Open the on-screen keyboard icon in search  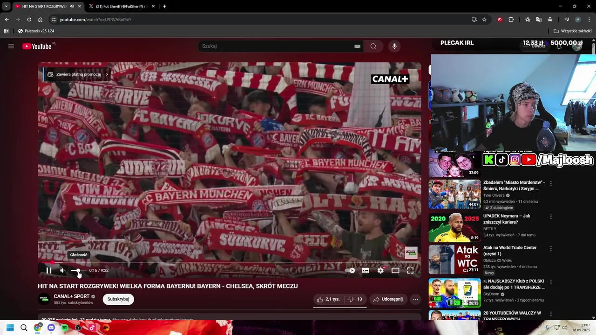coord(357,46)
